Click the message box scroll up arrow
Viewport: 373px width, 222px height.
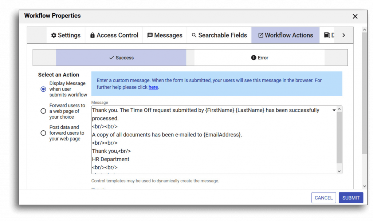339,109
